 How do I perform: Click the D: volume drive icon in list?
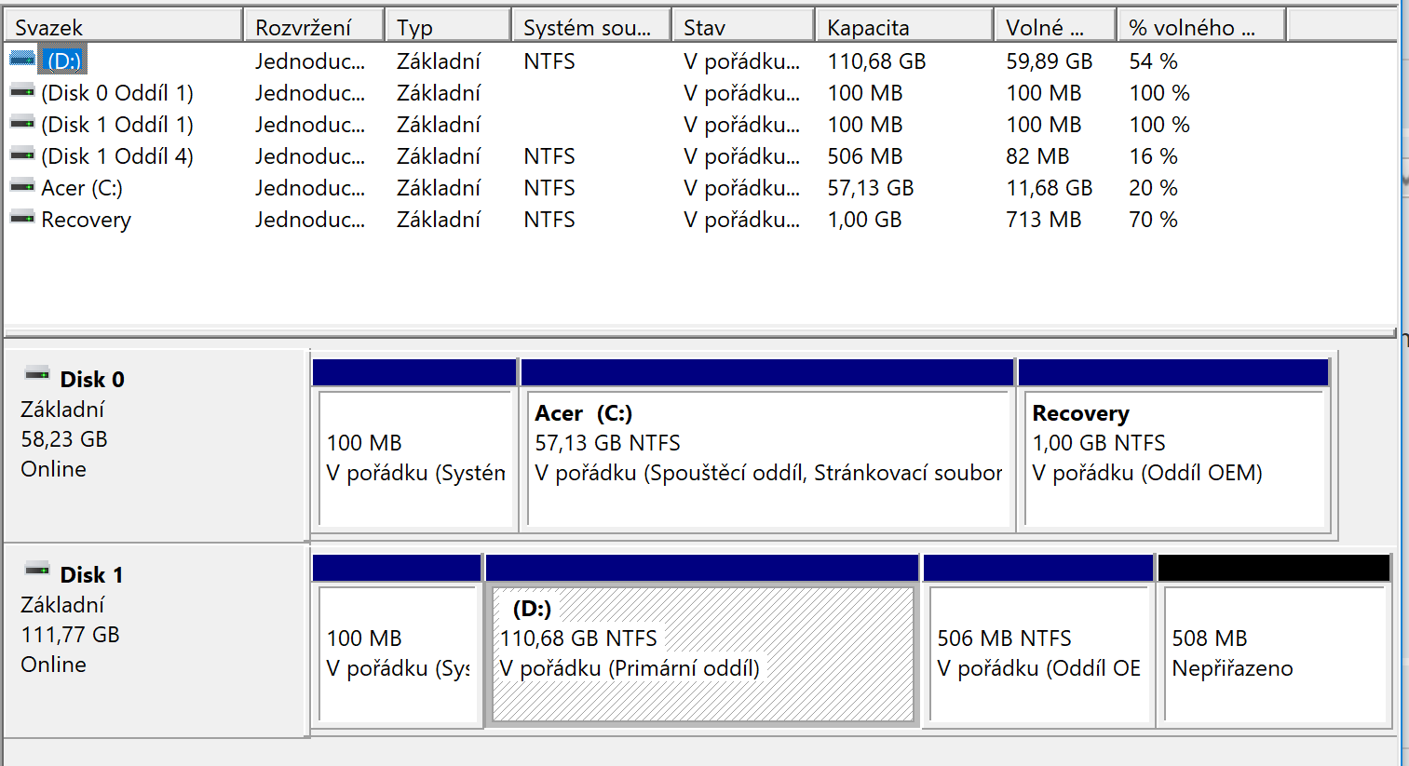[x=21, y=60]
